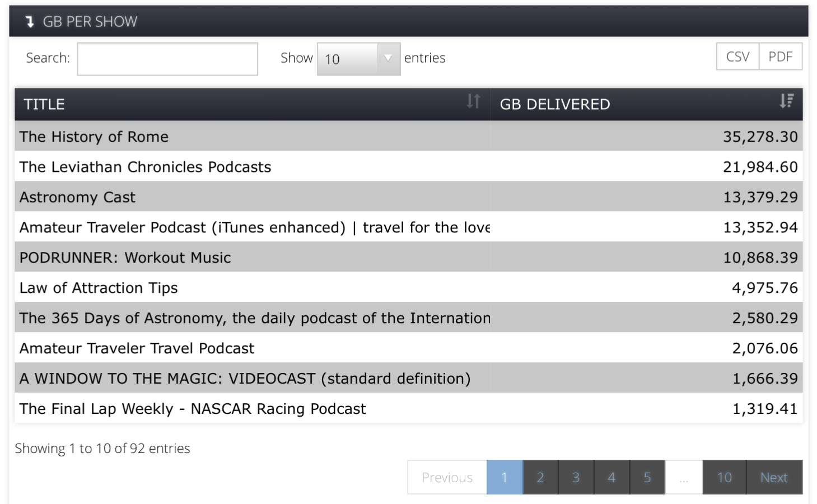Click the 1,319.41 GB value

pyautogui.click(x=765, y=409)
